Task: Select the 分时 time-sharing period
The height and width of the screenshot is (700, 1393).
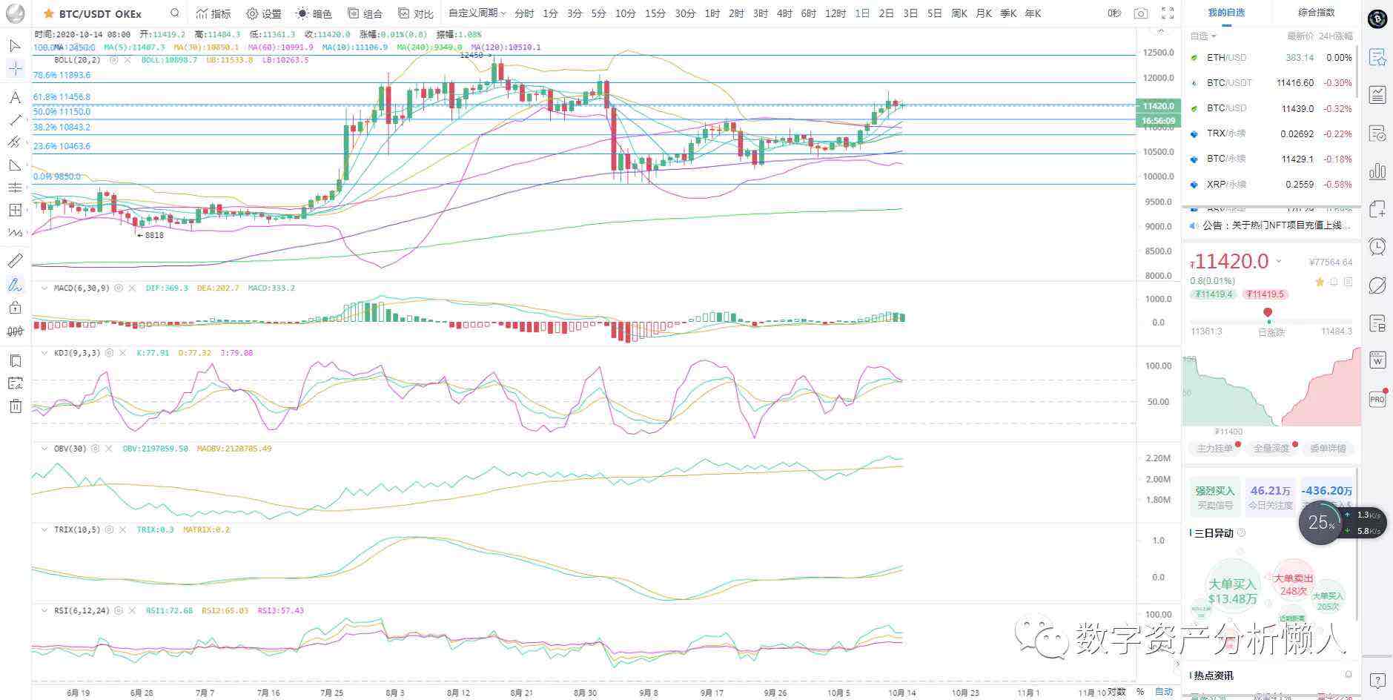Action: coord(523,13)
